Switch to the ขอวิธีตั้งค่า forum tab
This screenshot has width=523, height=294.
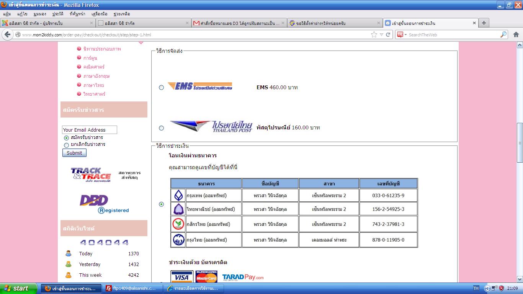(x=335, y=23)
